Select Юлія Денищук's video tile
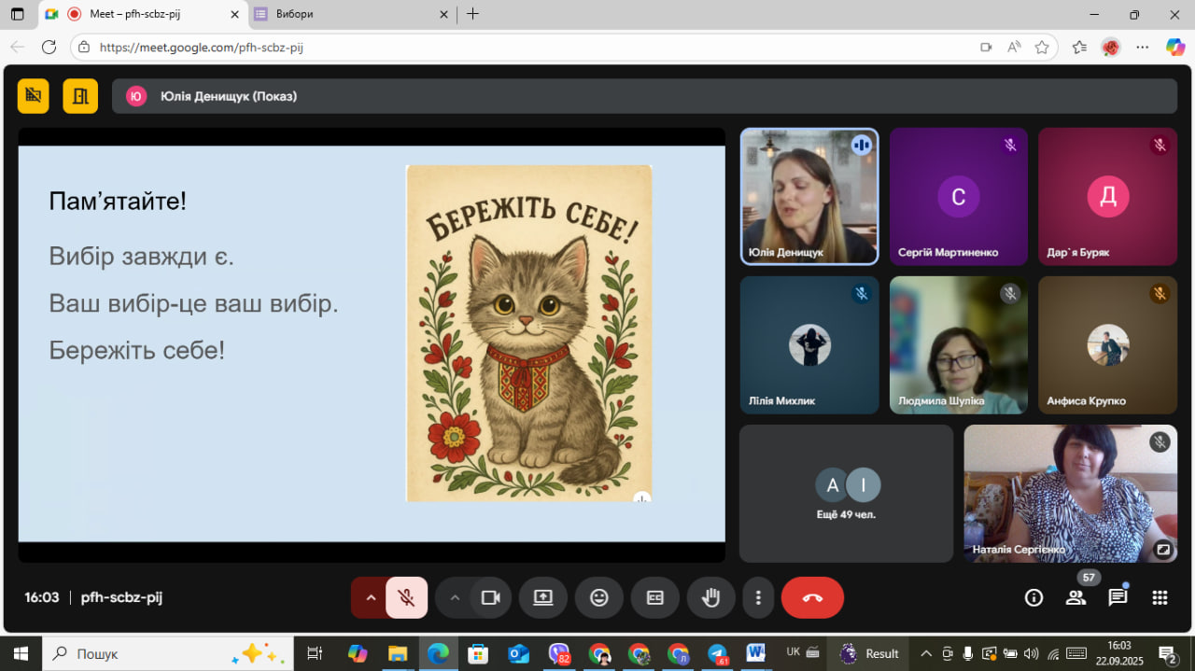Screen dimensions: 1195x671 (808, 196)
